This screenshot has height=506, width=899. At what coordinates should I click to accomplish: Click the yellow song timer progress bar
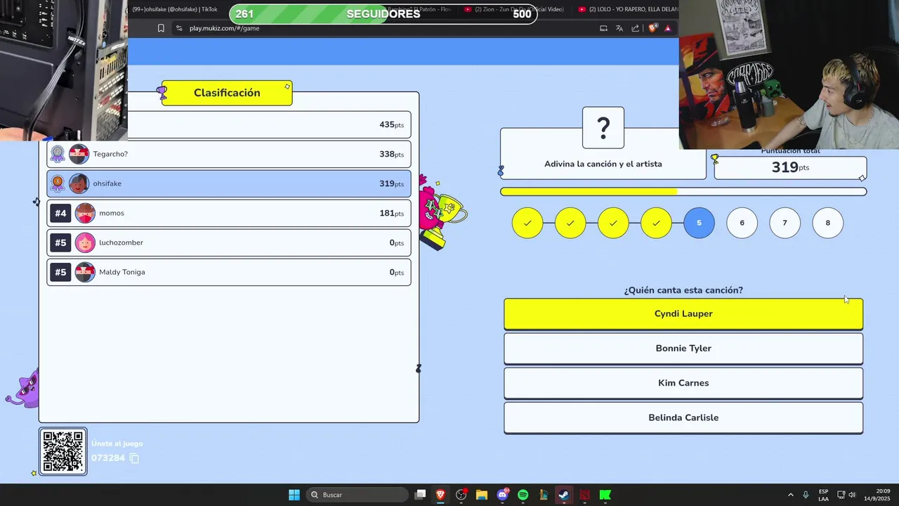coord(683,191)
